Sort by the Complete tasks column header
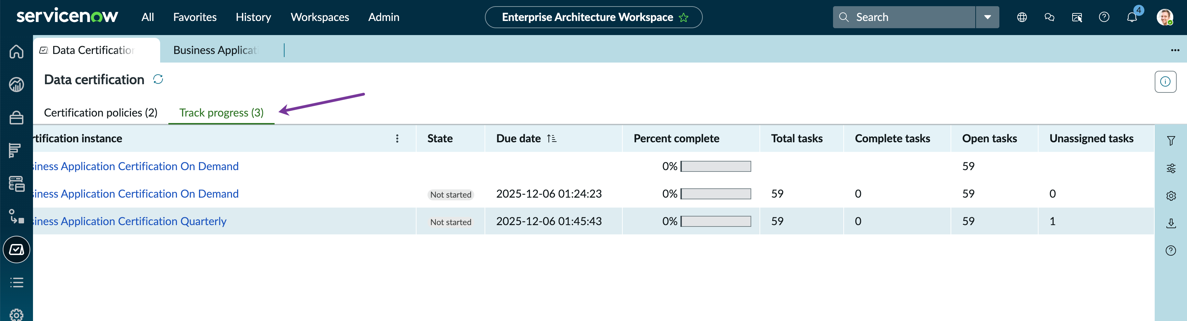Screen dimensions: 1187x321 (x=892, y=139)
